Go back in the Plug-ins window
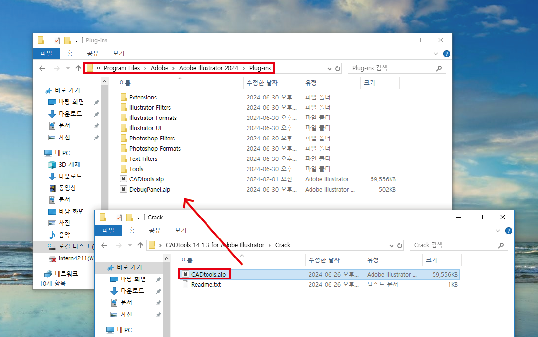Viewport: 538px width, 337px height. [x=42, y=68]
